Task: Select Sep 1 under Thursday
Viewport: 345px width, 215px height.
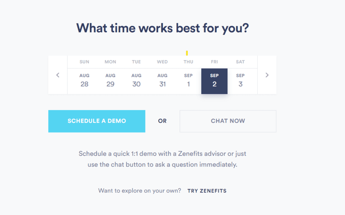Action: tap(188, 80)
